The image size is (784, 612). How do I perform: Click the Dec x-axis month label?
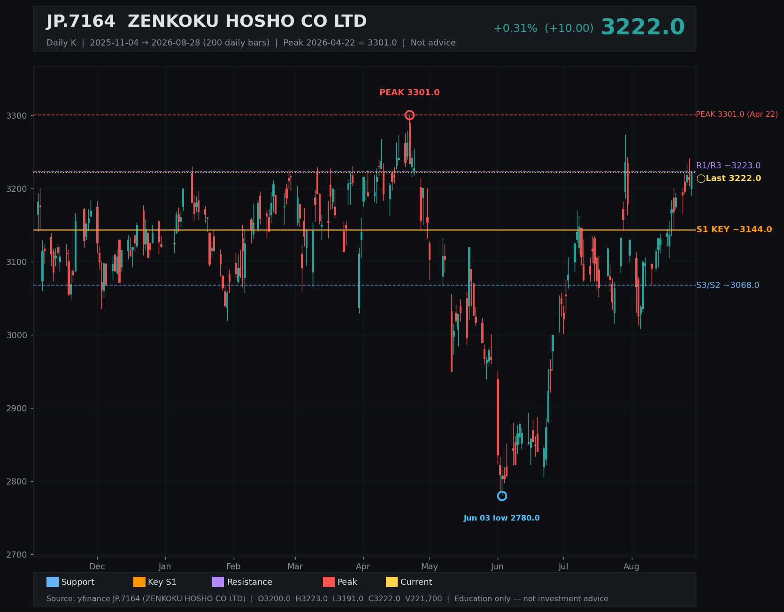click(x=97, y=567)
